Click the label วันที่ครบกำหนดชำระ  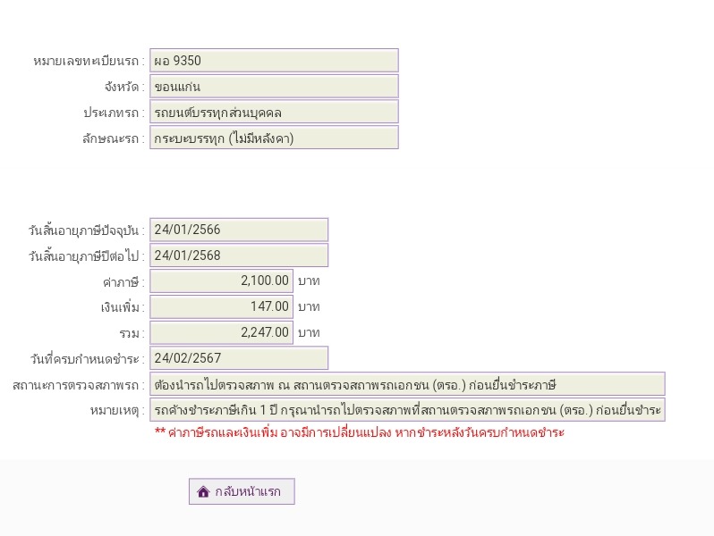pyautogui.click(x=88, y=359)
